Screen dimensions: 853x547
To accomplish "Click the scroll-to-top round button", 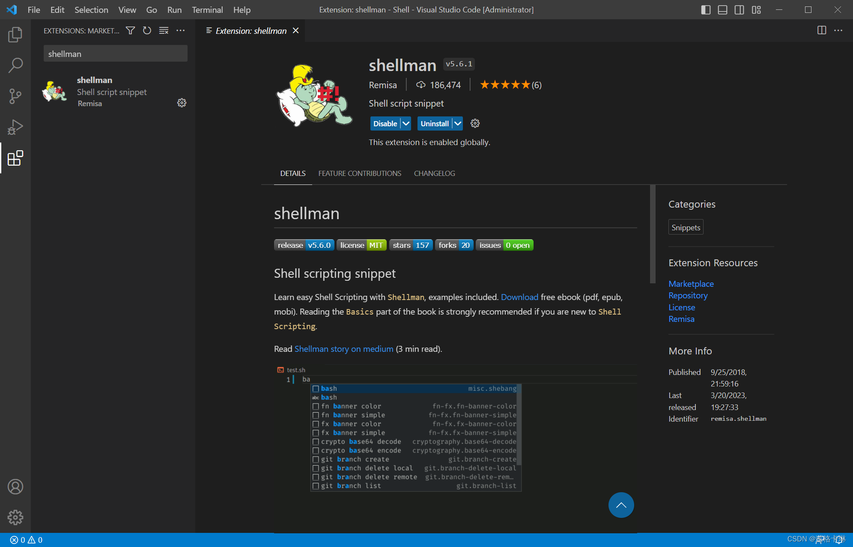I will tap(621, 505).
